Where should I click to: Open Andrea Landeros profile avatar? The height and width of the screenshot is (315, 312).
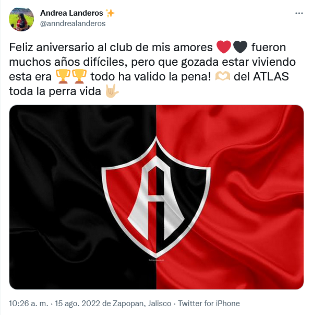[21, 19]
